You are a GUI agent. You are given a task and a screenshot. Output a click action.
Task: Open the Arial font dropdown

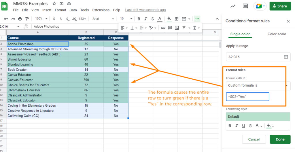[103, 19]
